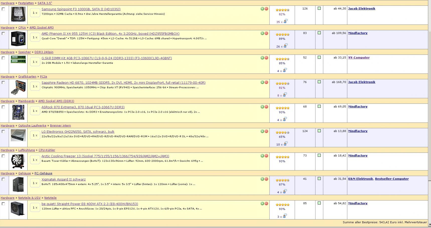Screen dimensions: 431x228
Task: Click the star rating of ASRock 870 Extreme3
Action: click(283, 108)
